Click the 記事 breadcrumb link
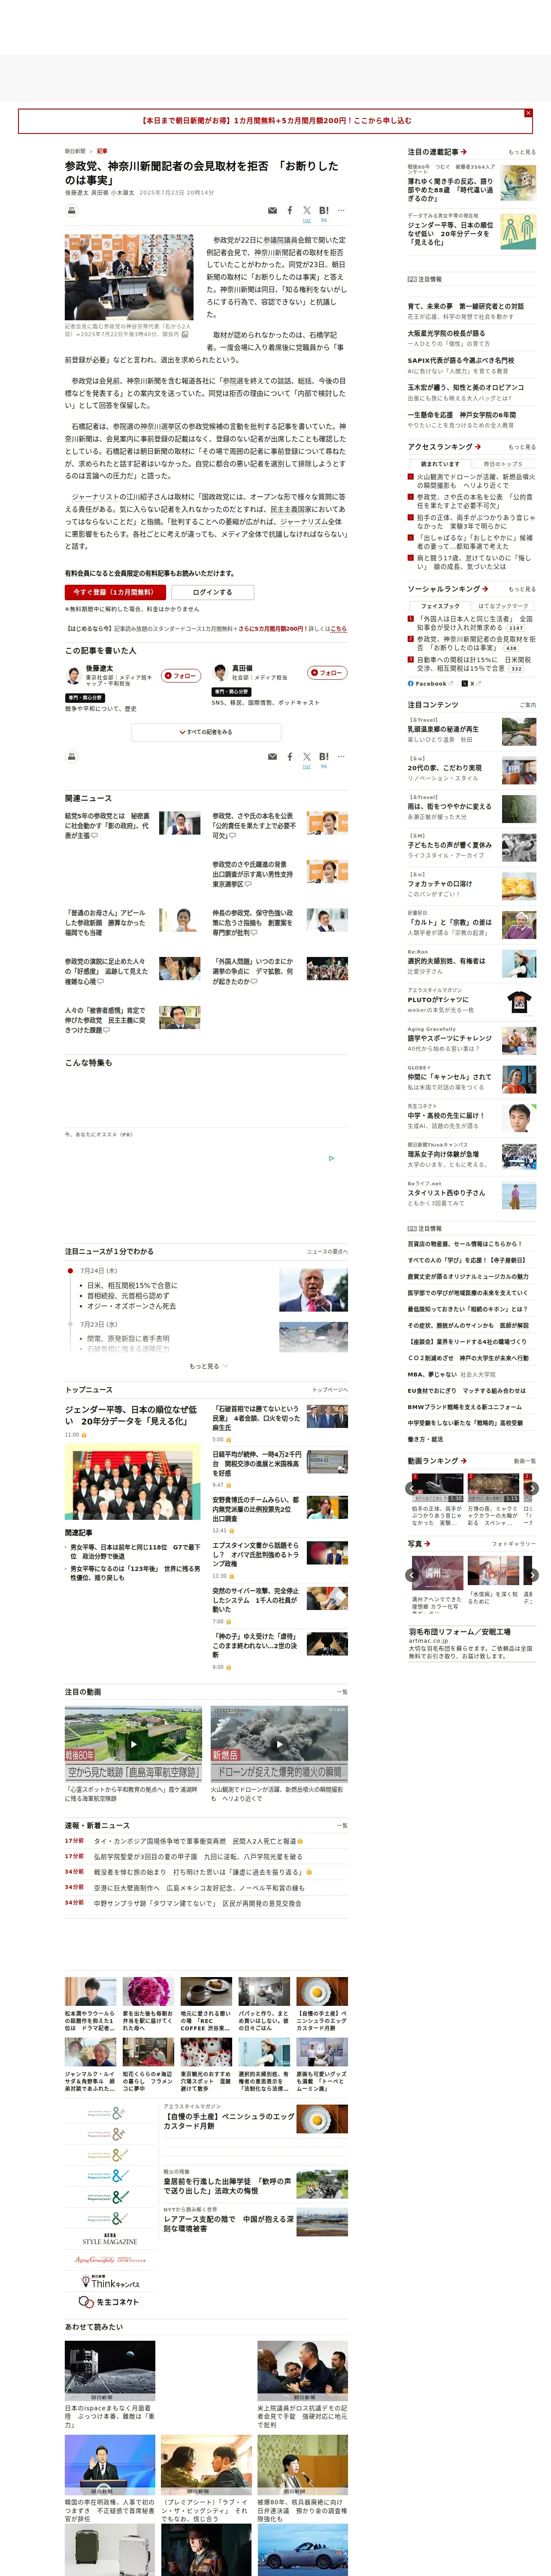 coord(102,151)
